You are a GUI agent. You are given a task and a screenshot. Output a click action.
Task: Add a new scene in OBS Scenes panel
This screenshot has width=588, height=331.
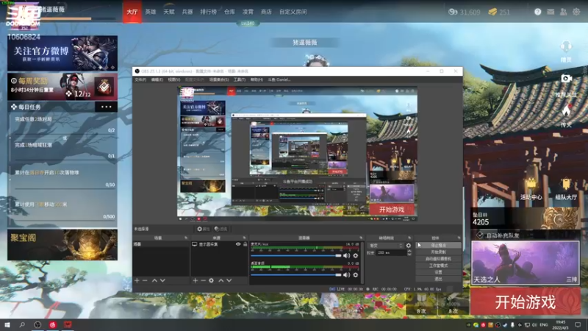coord(137,280)
